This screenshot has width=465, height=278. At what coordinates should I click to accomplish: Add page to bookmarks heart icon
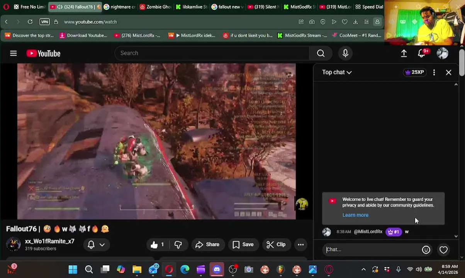[345, 22]
